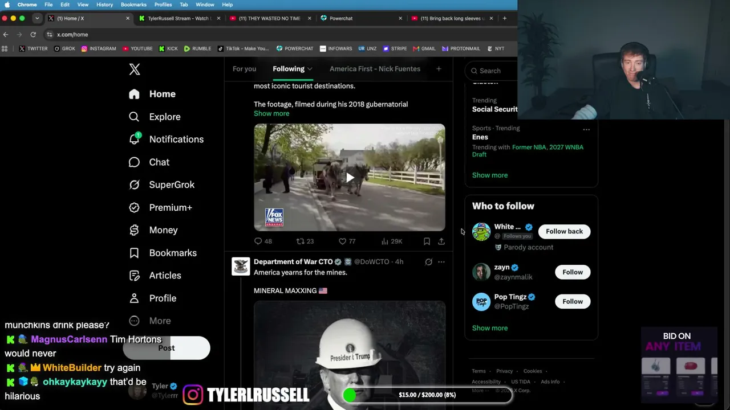Show more Who to follow suggestions
The image size is (730, 410).
[490, 328]
